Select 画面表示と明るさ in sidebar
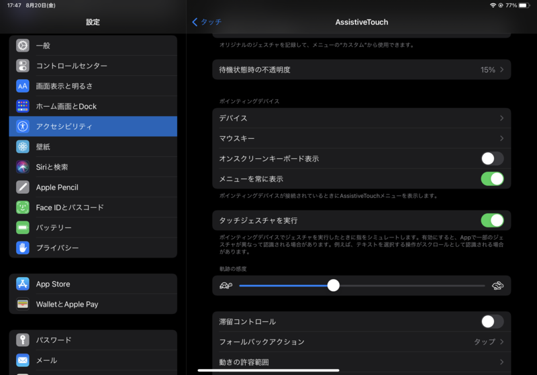The width and height of the screenshot is (537, 375). tap(93, 86)
